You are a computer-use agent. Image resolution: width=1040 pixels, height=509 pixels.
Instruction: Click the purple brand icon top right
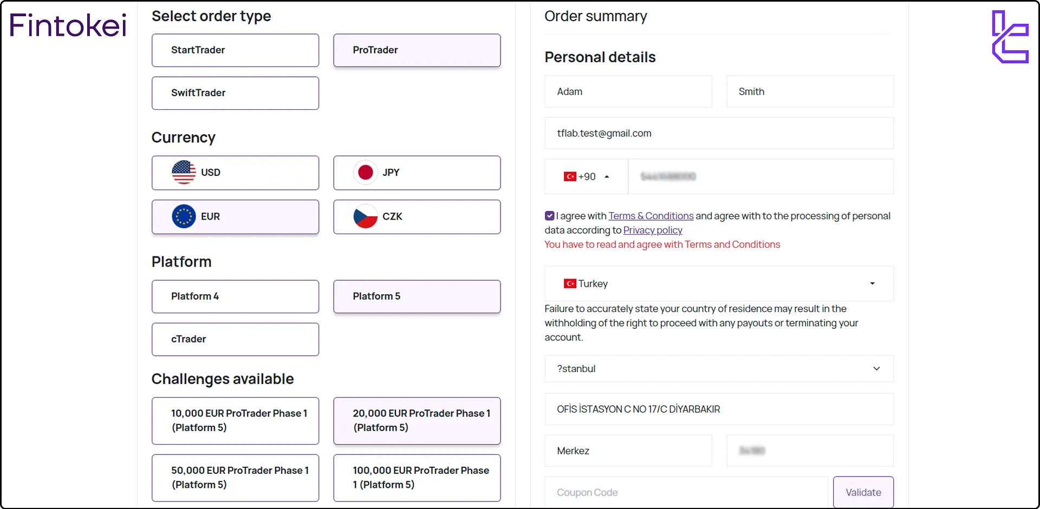click(x=1010, y=37)
